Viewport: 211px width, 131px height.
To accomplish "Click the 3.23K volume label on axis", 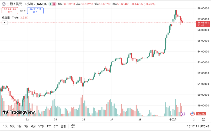I will click(201, 114).
